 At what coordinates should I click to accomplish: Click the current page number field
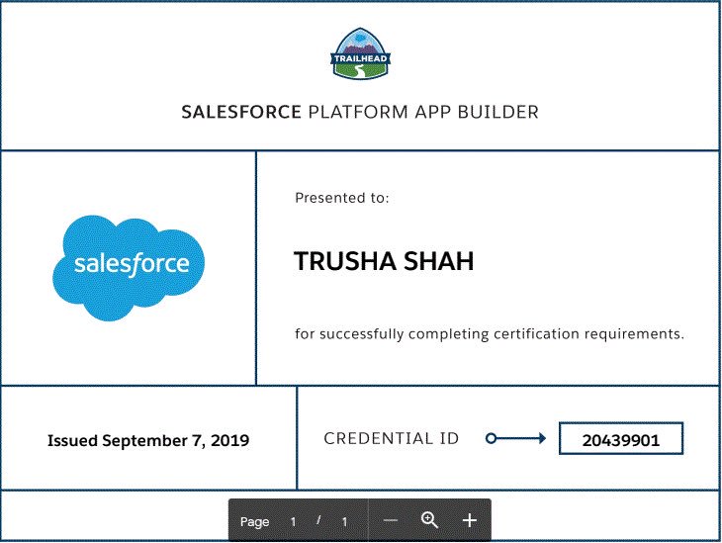pos(293,522)
